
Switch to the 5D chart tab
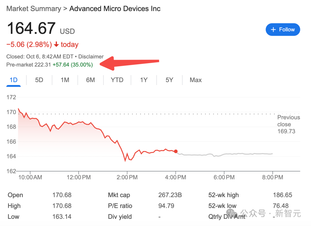click(x=39, y=80)
